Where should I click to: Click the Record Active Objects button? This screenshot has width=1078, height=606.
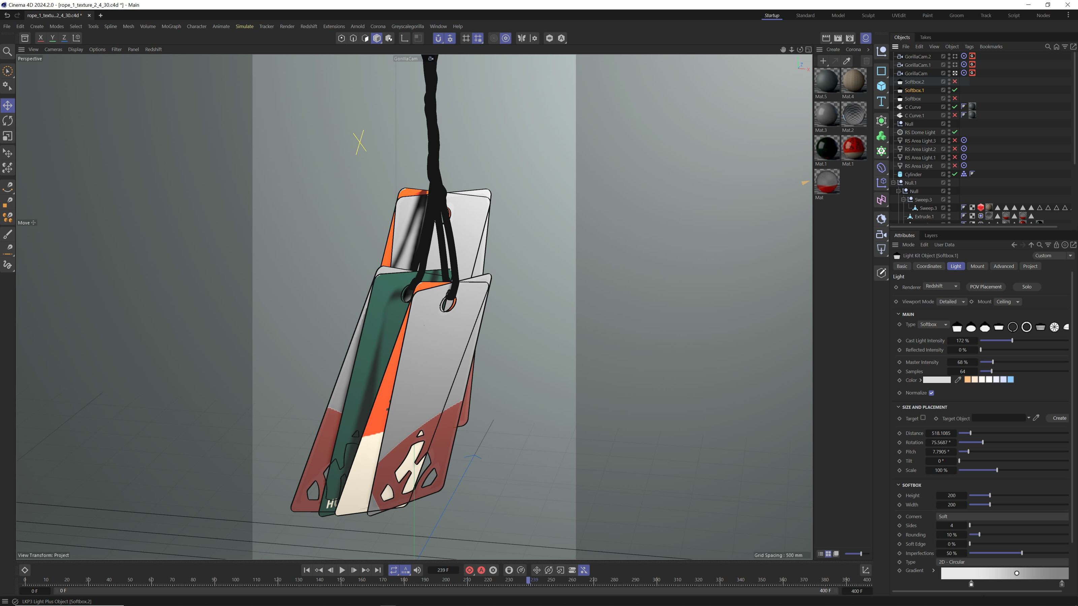pos(469,570)
